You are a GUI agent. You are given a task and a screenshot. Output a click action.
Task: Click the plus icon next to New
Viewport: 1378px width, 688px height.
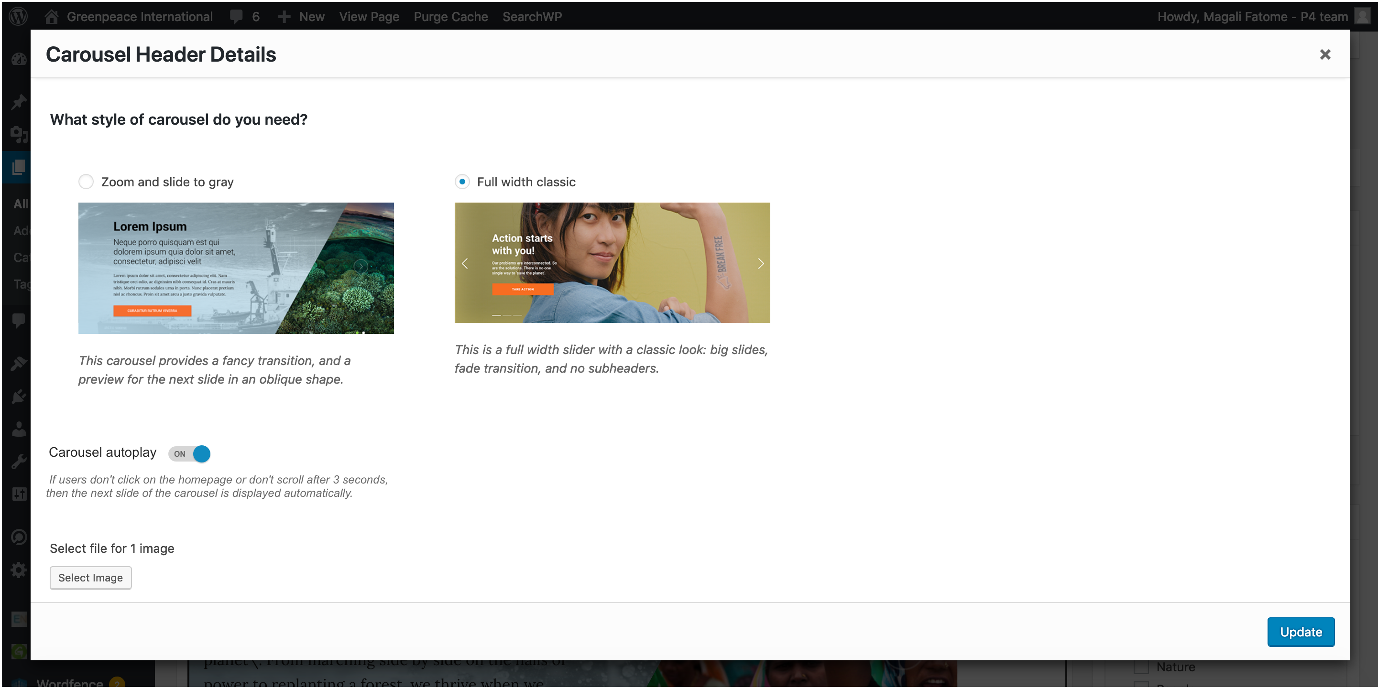click(284, 17)
